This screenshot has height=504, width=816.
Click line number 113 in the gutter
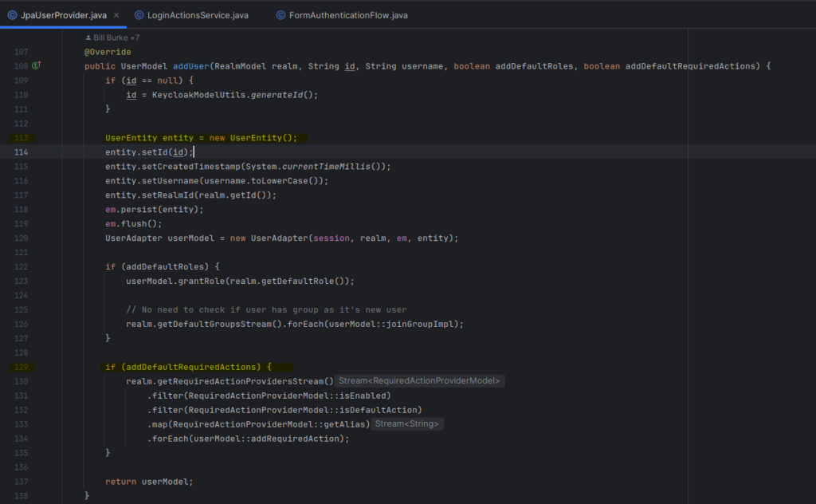click(x=20, y=138)
